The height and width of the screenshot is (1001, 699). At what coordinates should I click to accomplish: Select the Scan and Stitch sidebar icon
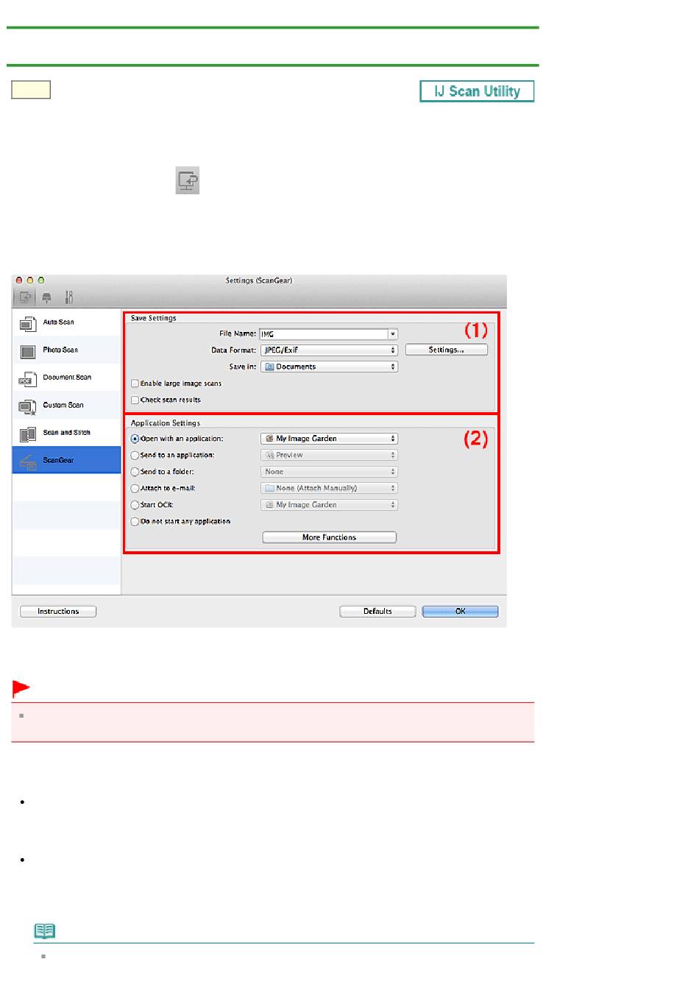pyautogui.click(x=28, y=434)
